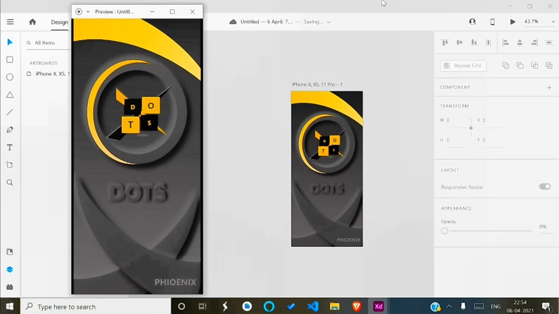Click the boolean Intersect icon
Image resolution: width=559 pixels, height=314 pixels.
pos(534,65)
